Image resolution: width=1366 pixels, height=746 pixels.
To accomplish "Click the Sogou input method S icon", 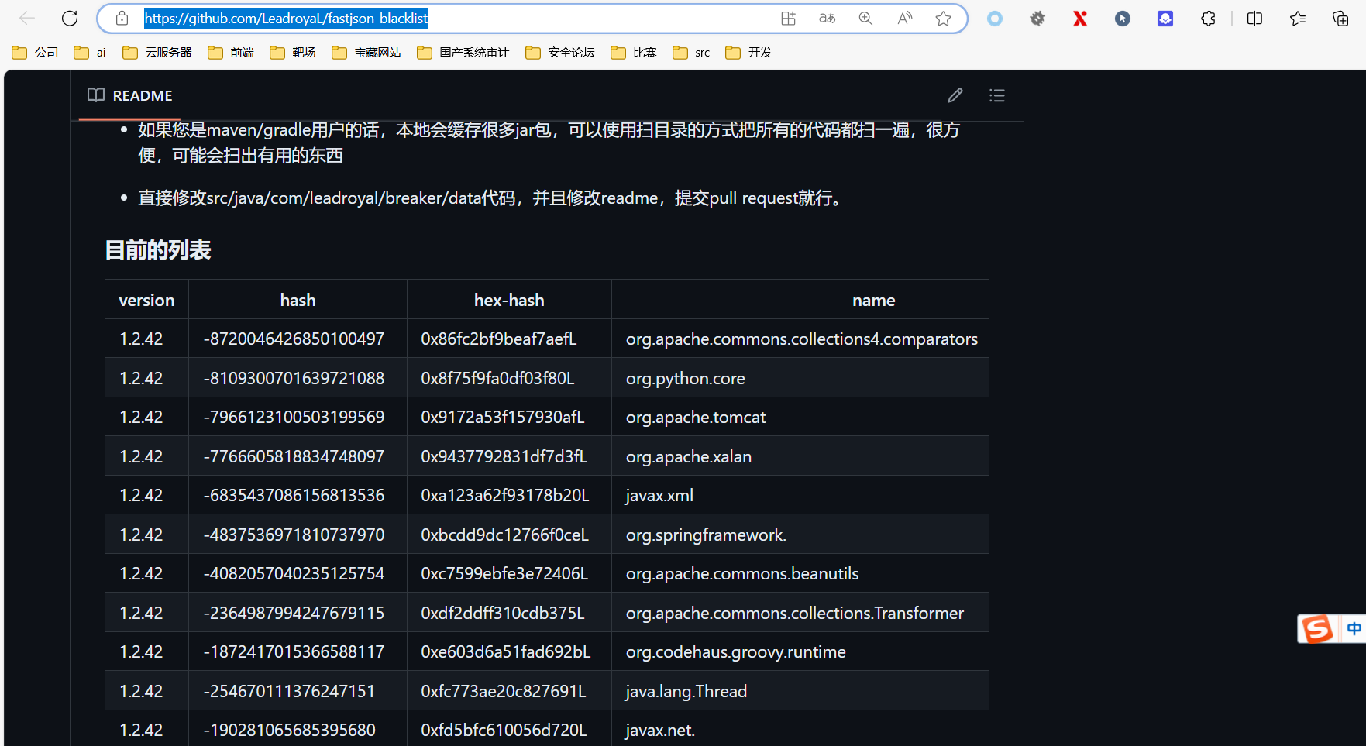I will click(x=1317, y=628).
